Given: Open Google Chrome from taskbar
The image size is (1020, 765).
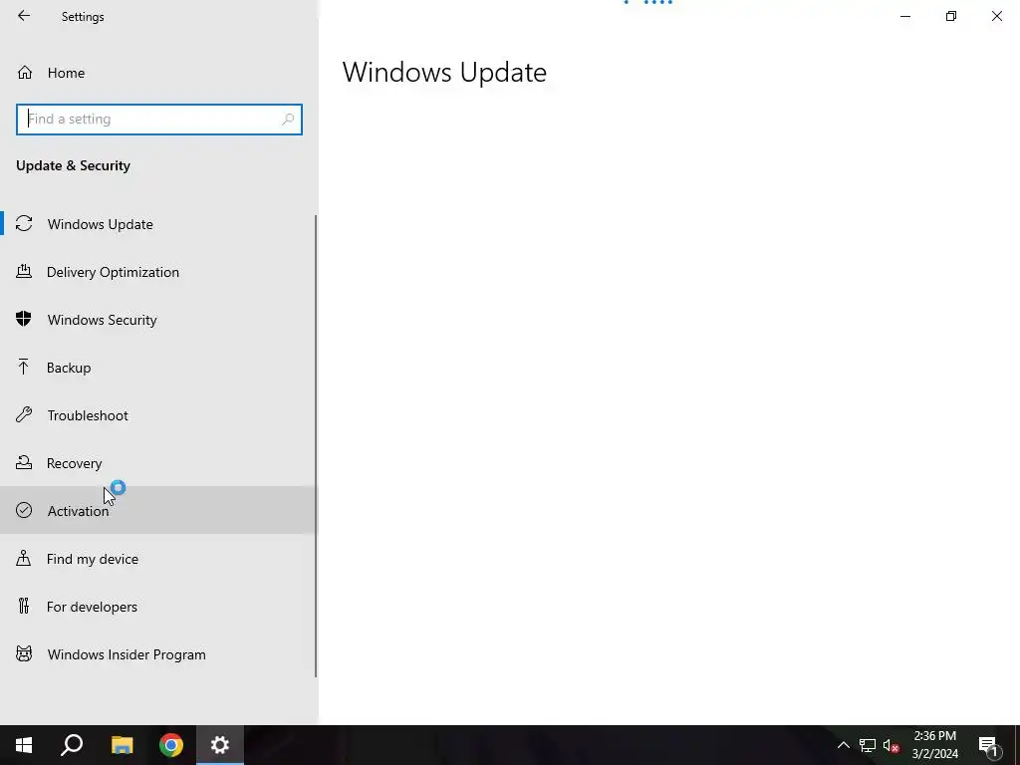Looking at the screenshot, I should (171, 745).
